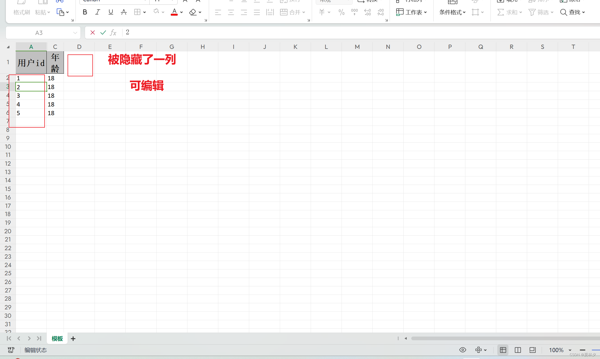The image size is (600, 359).
Task: Go to the last sheet tab
Action: 39,338
